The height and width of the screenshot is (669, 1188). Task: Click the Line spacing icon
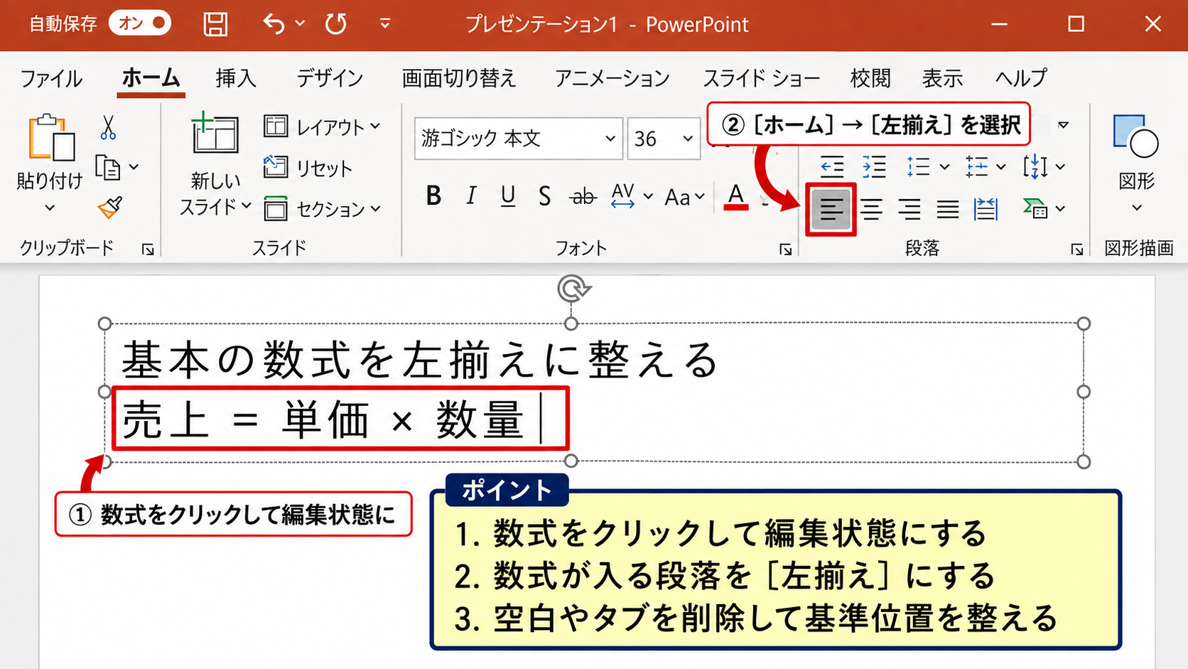pyautogui.click(x=918, y=167)
